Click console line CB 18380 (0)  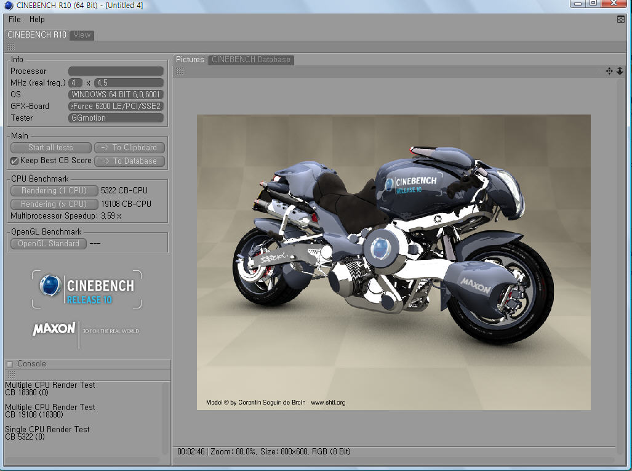click(x=26, y=392)
